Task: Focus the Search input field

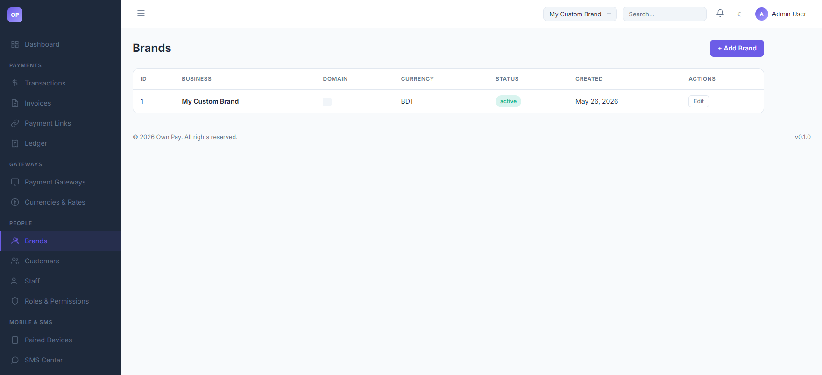Action: (665, 14)
